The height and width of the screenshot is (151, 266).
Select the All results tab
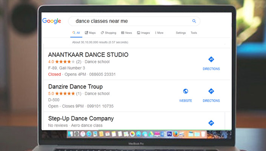click(76, 33)
